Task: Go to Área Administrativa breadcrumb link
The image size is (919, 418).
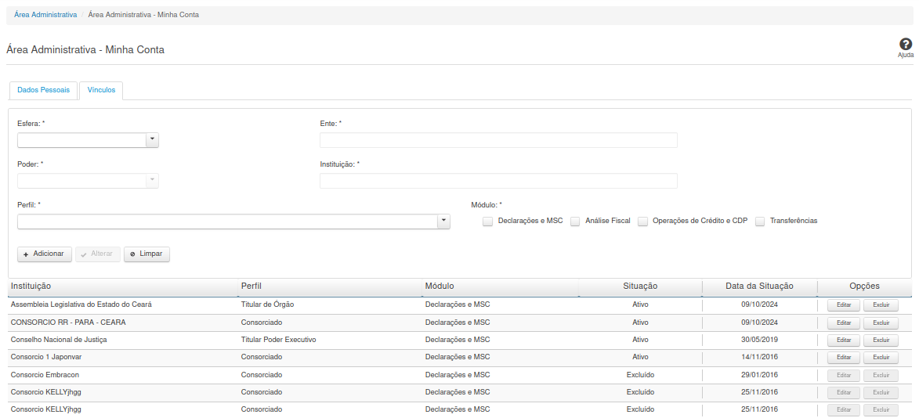Action: [45, 15]
